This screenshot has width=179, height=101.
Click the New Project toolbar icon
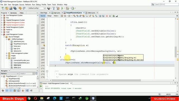click(7, 8)
